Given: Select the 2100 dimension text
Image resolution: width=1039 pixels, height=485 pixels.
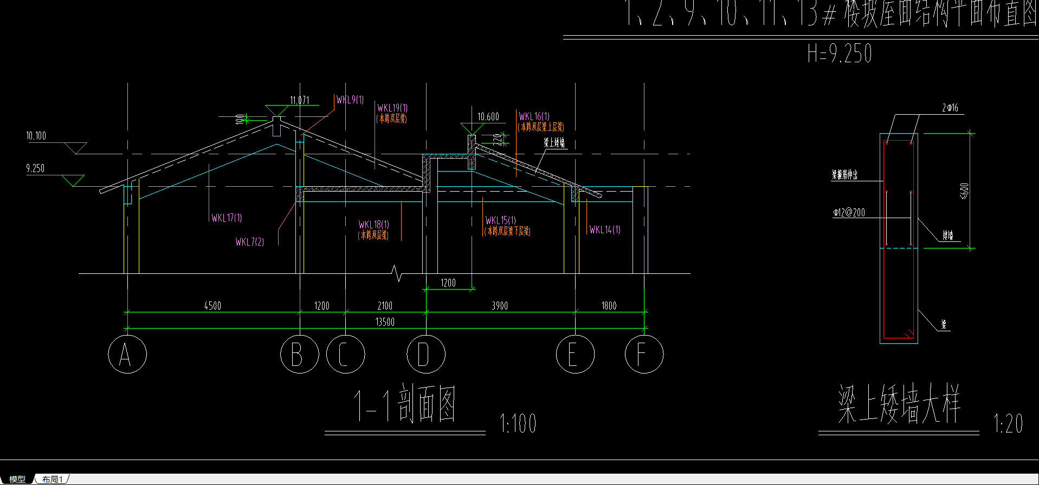Looking at the screenshot, I should tap(385, 306).
